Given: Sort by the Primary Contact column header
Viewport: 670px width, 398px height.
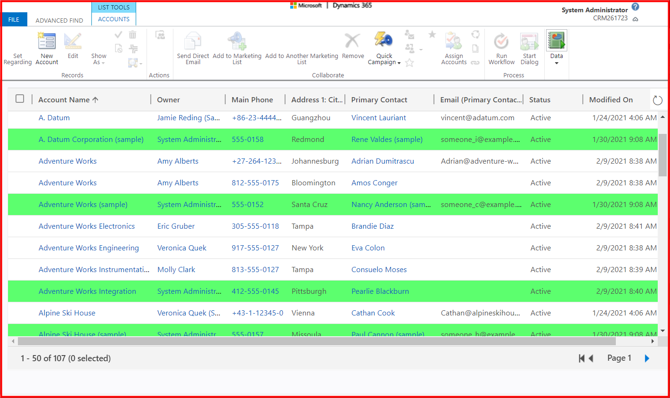Looking at the screenshot, I should click(379, 99).
